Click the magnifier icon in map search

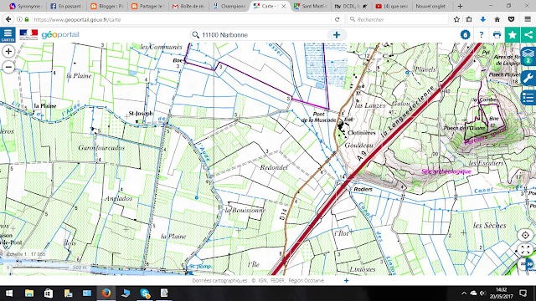pos(195,35)
